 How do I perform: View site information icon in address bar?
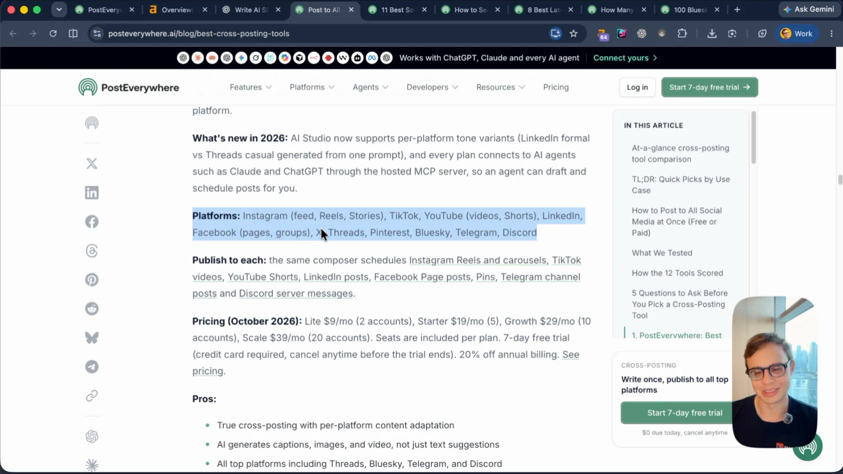point(97,33)
